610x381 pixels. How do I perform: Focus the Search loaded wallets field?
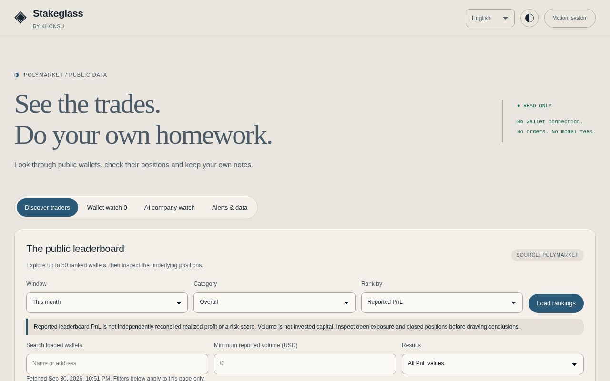117,364
